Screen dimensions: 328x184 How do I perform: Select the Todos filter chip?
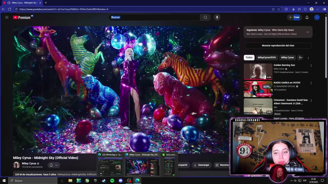point(249,57)
